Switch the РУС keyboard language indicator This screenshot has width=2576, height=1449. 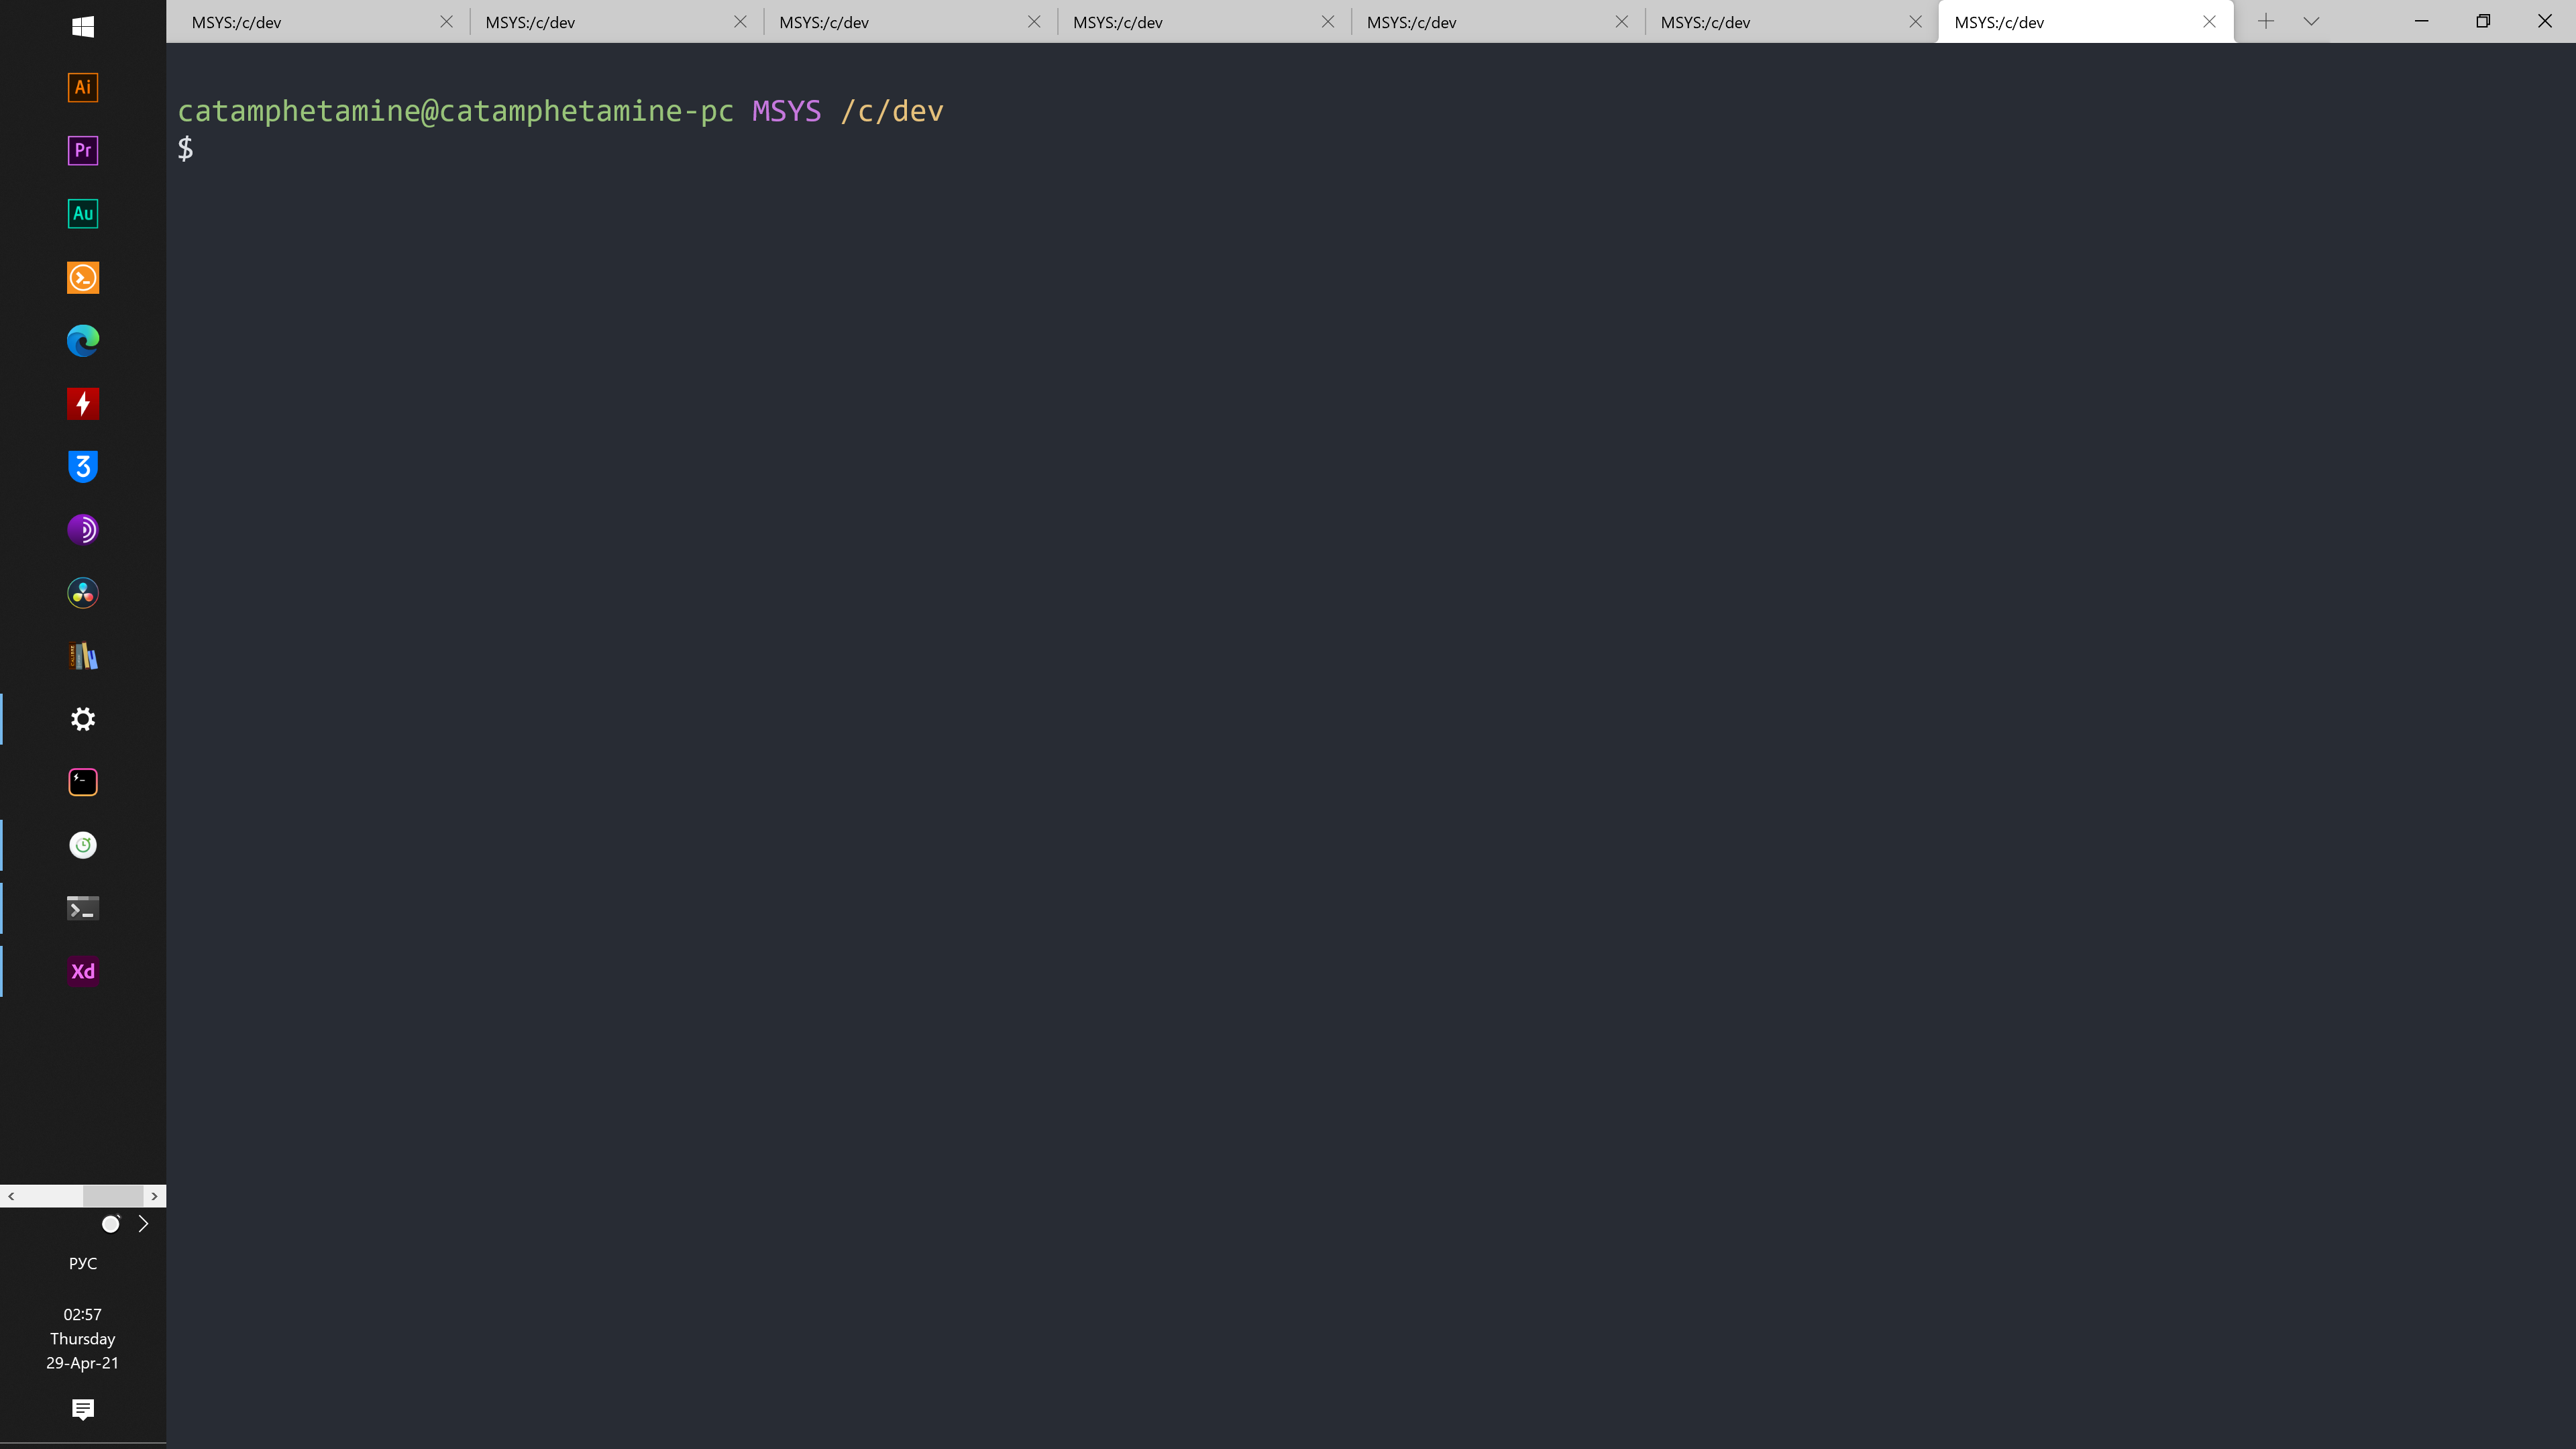[x=83, y=1263]
